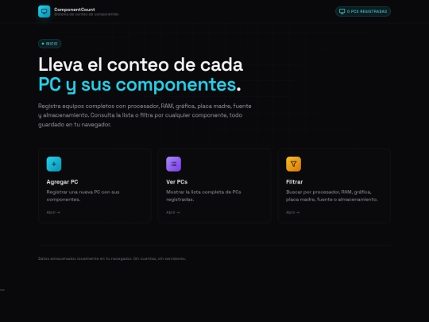Click the 'Registrar una nueva PC' description
The width and height of the screenshot is (429, 322).
pyautogui.click(x=83, y=196)
